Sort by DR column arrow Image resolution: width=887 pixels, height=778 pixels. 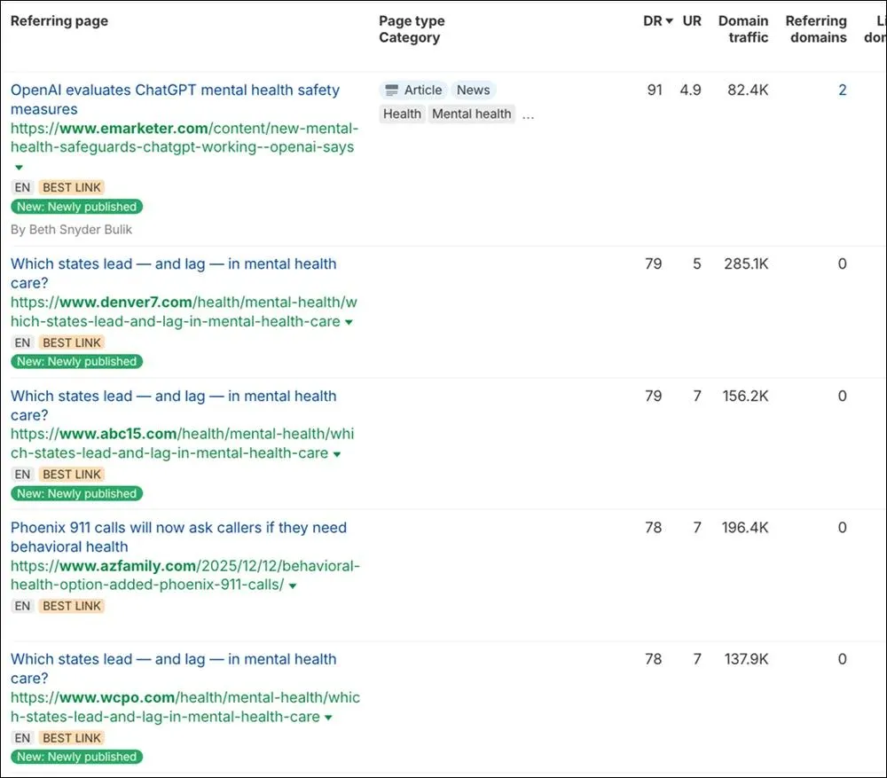[669, 21]
